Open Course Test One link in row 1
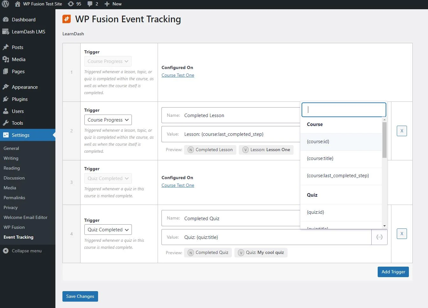Image resolution: width=428 pixels, height=308 pixels. point(178,75)
